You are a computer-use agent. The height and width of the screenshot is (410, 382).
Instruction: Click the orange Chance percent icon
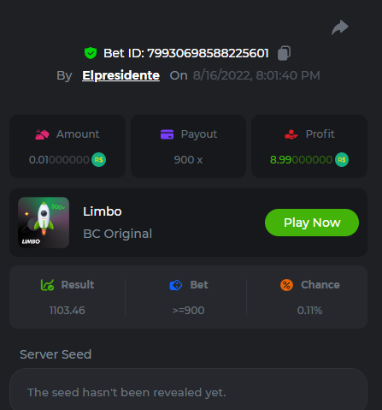[286, 285]
